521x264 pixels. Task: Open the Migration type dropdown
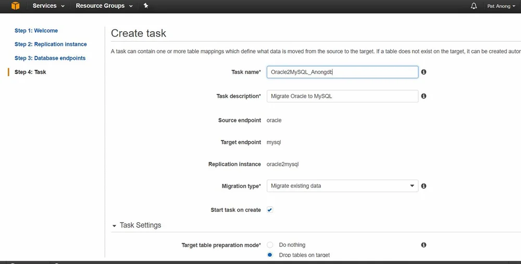coord(342,186)
